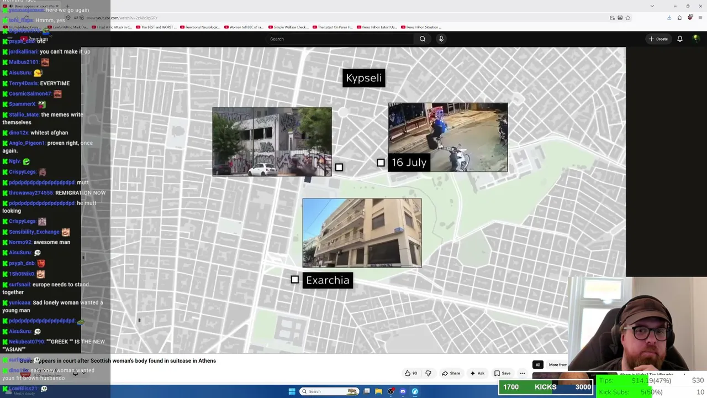The width and height of the screenshot is (707, 398).
Task: Bookmark this page with the star icon
Action: pos(628,18)
